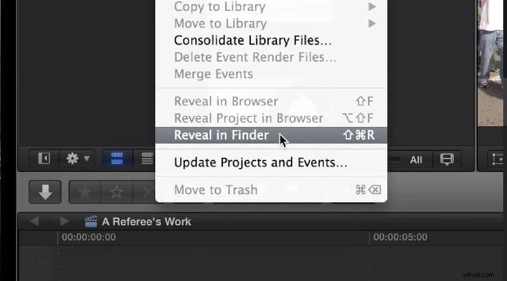Image resolution: width=507 pixels, height=281 pixels.
Task: Select Update Projects and Events…
Action: [260, 162]
